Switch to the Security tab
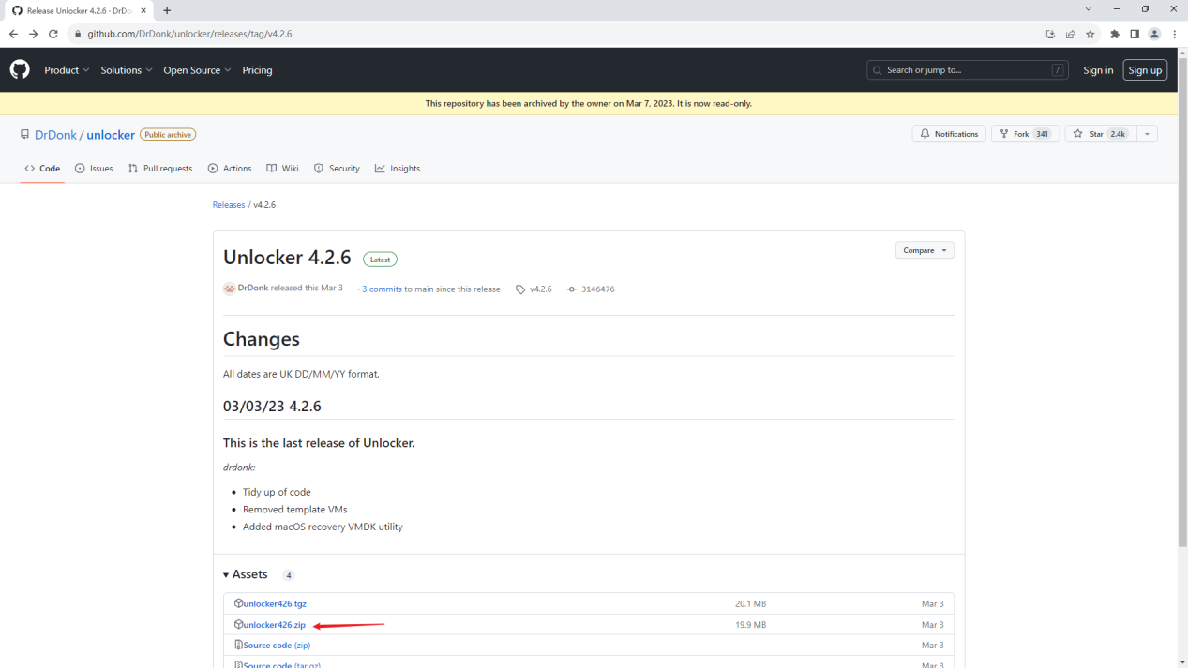 coord(337,169)
